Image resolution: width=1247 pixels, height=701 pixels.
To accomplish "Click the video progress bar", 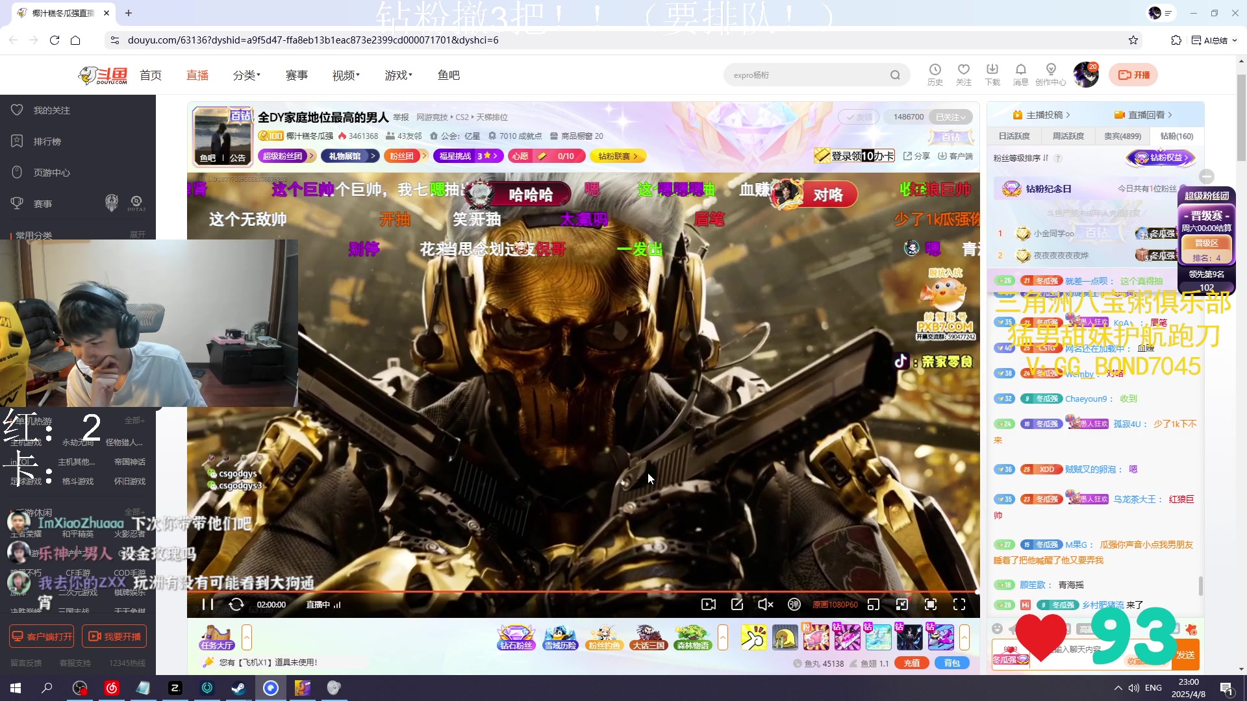I will pos(583,592).
